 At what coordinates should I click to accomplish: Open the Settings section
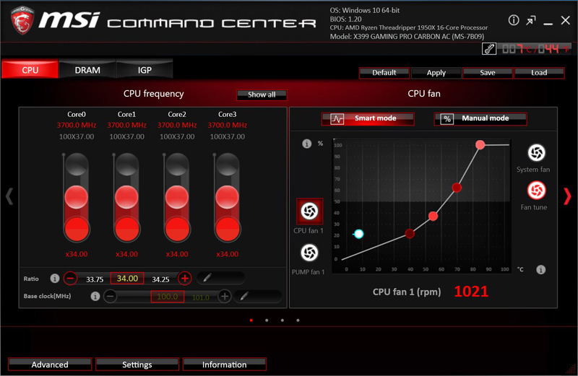(137, 364)
